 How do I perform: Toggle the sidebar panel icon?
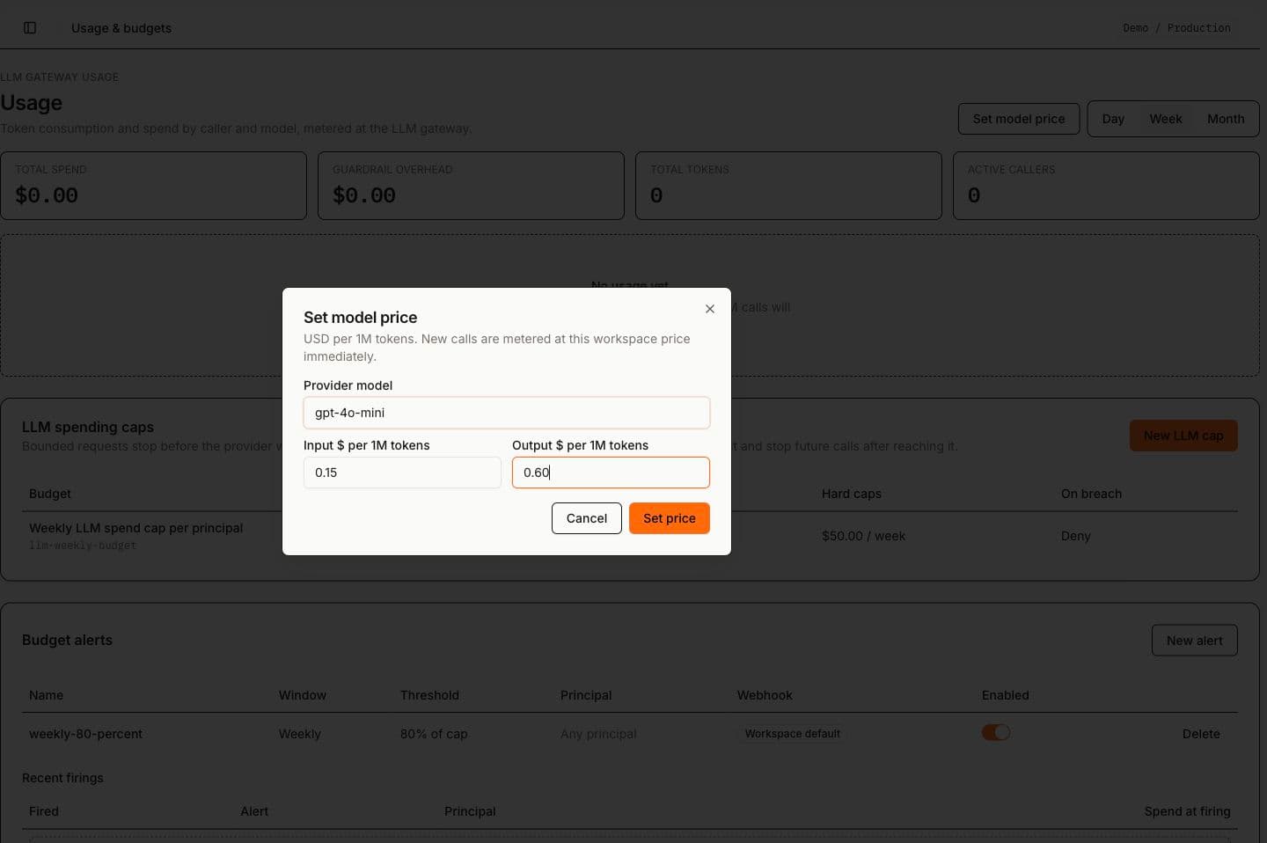tap(30, 28)
